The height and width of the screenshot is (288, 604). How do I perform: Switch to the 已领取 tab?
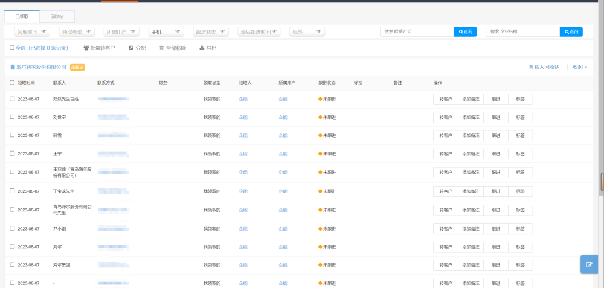(x=22, y=16)
